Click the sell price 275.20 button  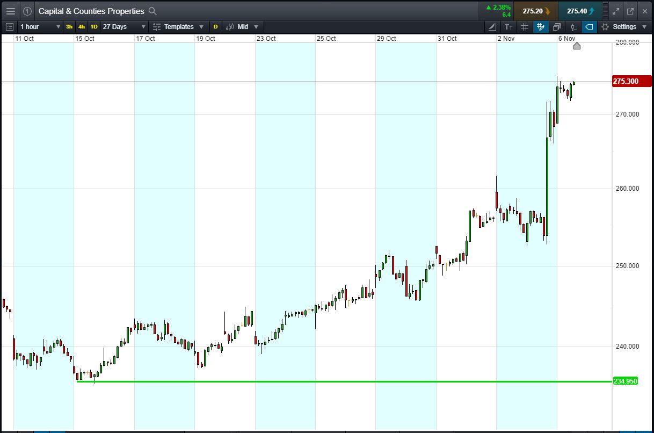point(536,11)
